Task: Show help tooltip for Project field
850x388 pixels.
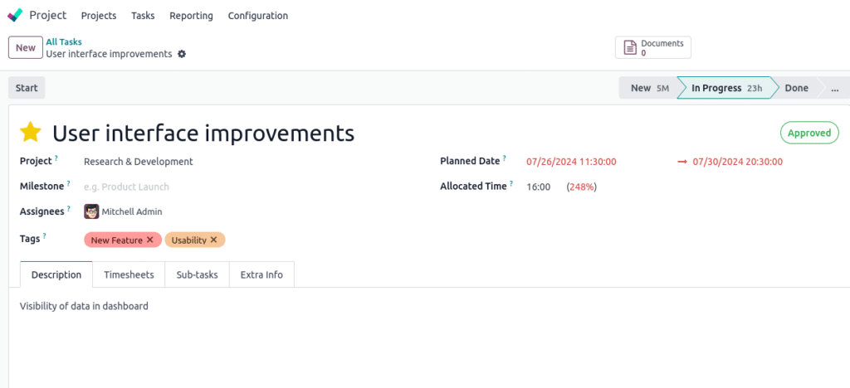Action: 56,158
